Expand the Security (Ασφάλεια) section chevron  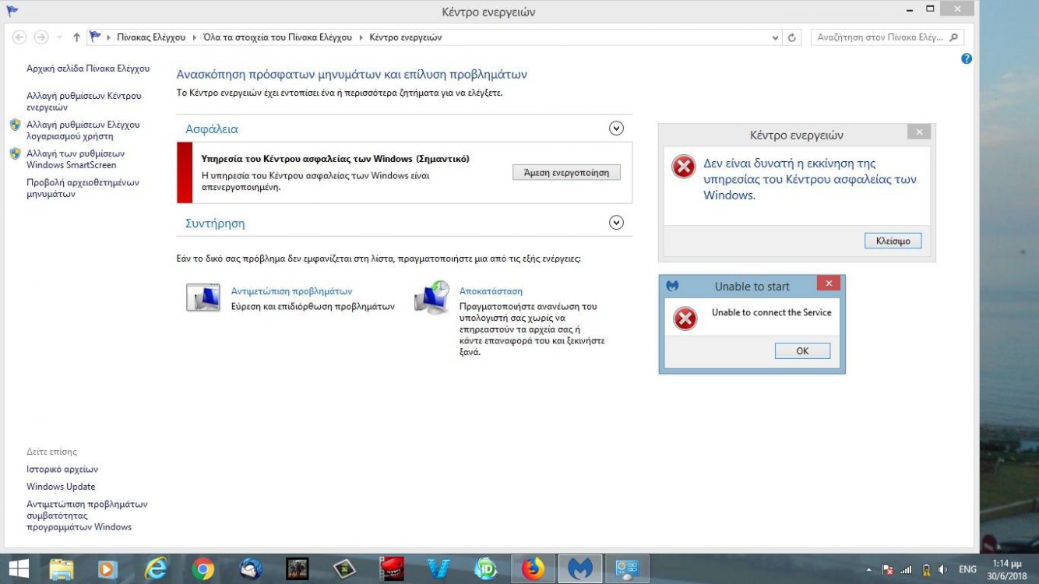pos(616,128)
